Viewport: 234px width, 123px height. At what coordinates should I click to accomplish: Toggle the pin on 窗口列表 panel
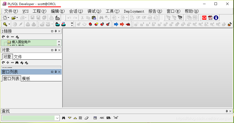[56, 72]
